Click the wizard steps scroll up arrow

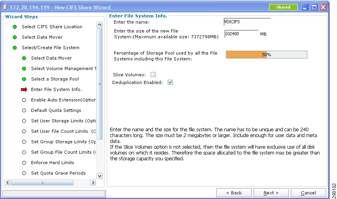tap(99, 25)
